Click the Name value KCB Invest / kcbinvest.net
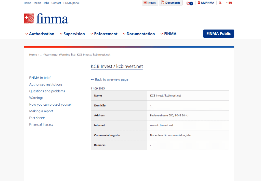This screenshot has height=181, width=261. coord(165,95)
